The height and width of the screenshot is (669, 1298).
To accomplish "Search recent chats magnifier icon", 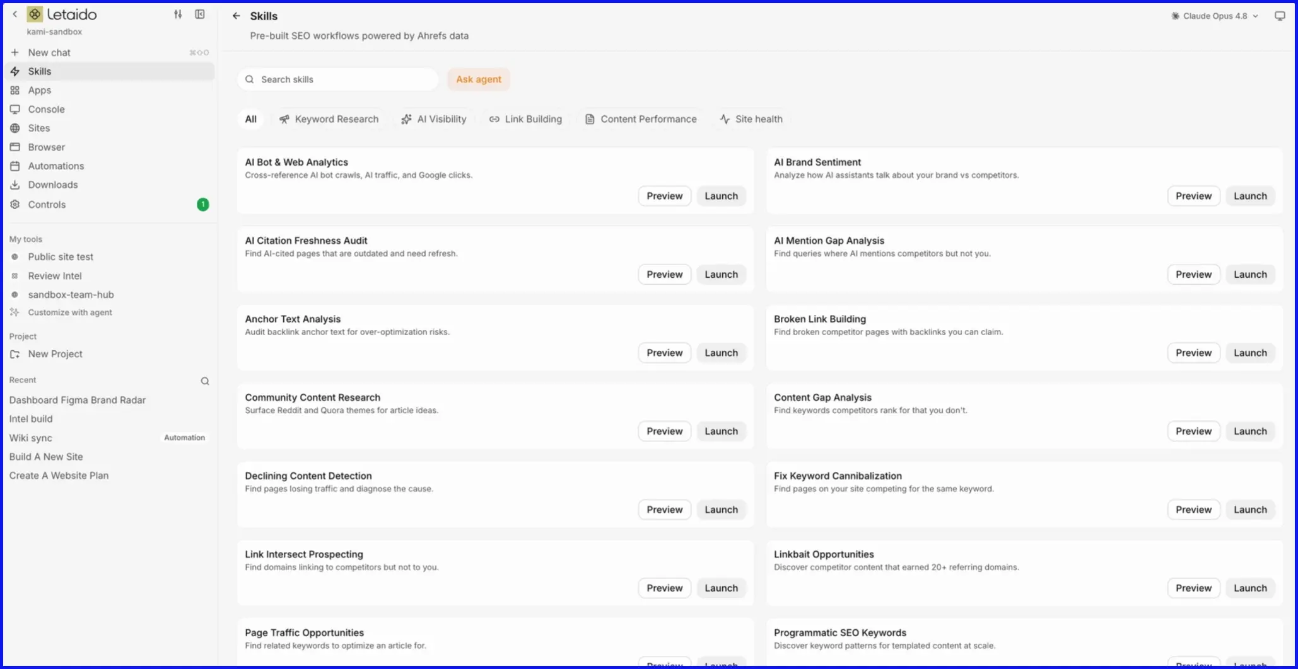I will 205,380.
